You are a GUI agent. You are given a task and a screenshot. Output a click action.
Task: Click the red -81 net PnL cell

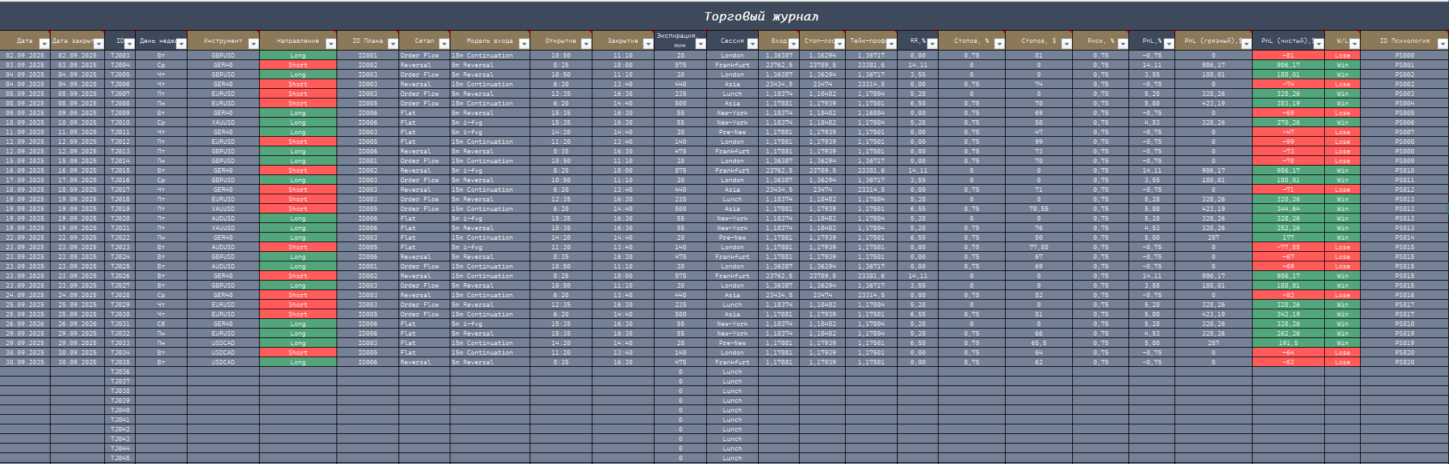[x=1287, y=56]
